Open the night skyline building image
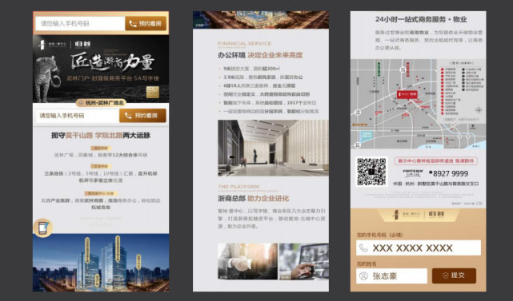The image size is (513, 301). tap(101, 263)
